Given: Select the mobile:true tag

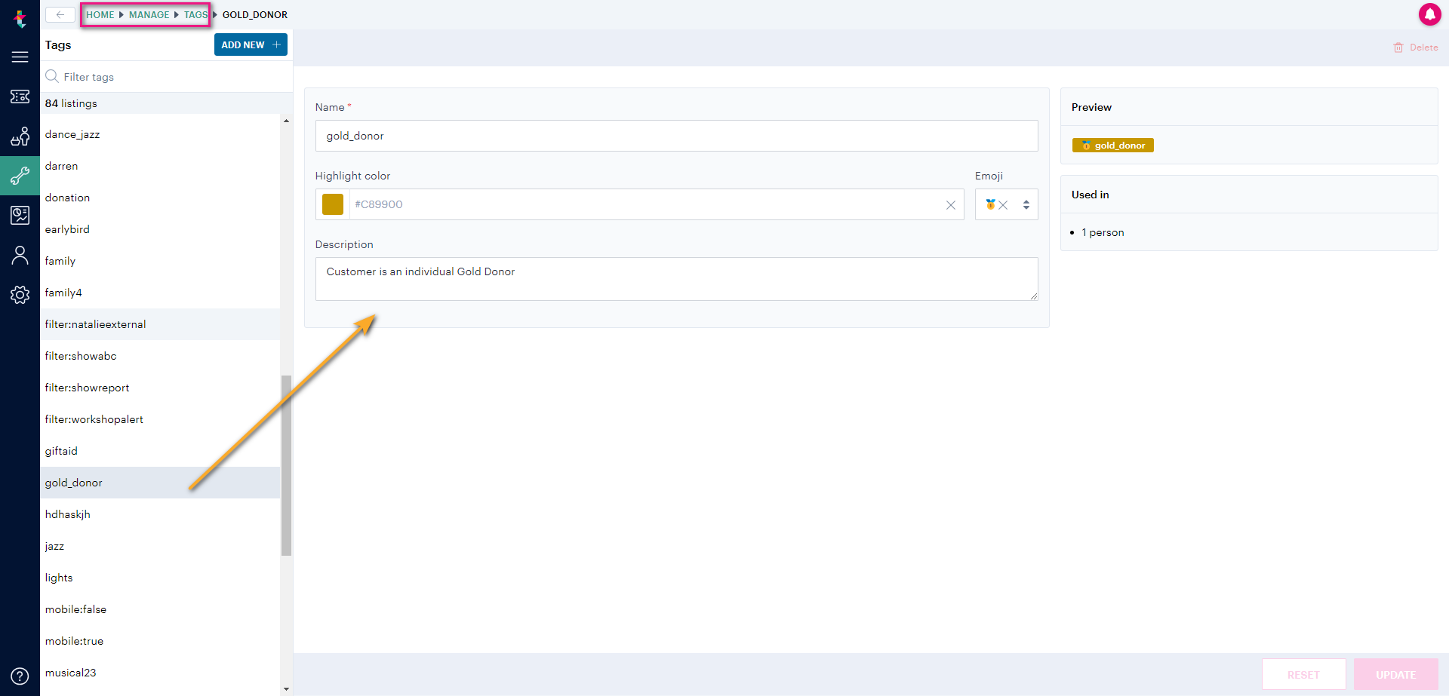Looking at the screenshot, I should 160,641.
